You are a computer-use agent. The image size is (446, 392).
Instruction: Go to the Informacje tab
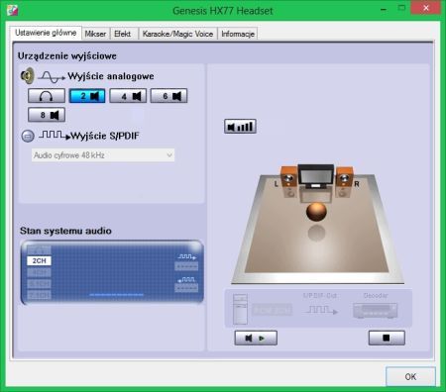pyautogui.click(x=238, y=34)
